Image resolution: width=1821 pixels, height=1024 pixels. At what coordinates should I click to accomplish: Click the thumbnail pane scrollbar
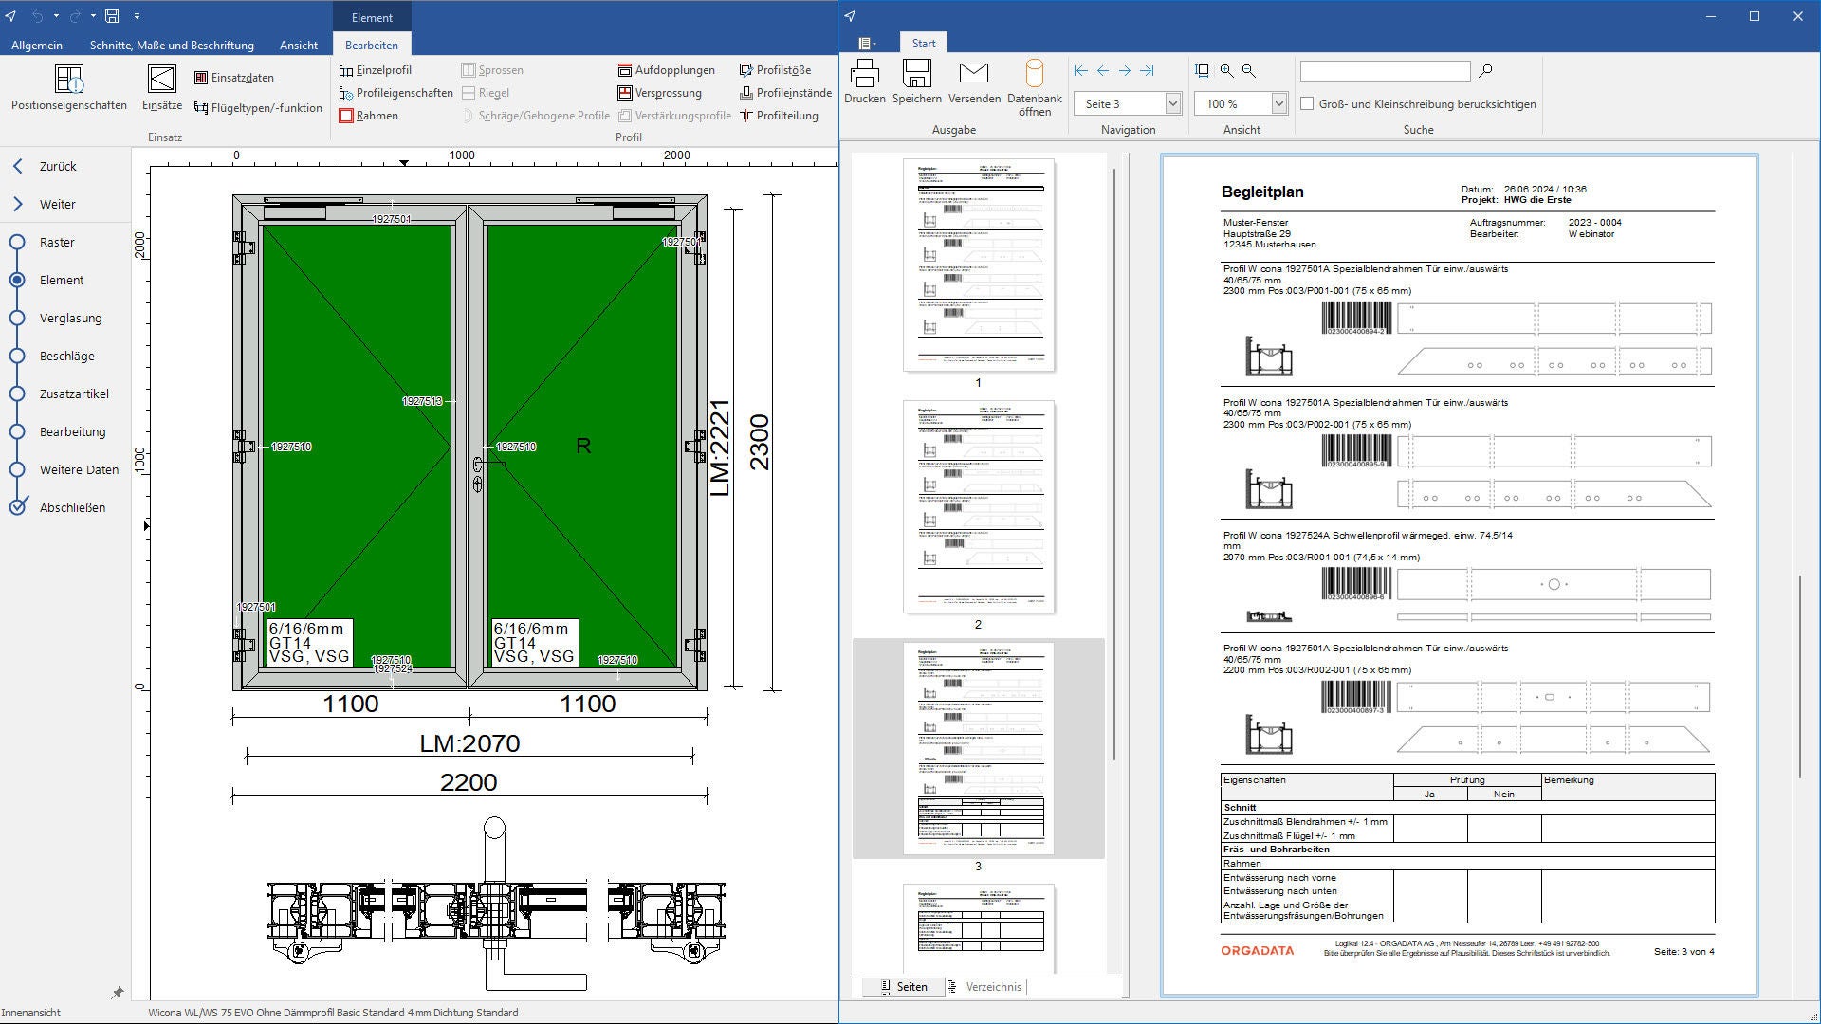[1114, 465]
